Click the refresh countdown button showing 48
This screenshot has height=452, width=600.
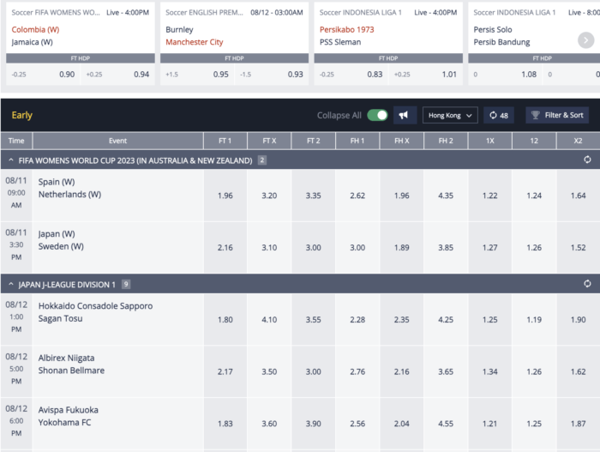click(498, 115)
